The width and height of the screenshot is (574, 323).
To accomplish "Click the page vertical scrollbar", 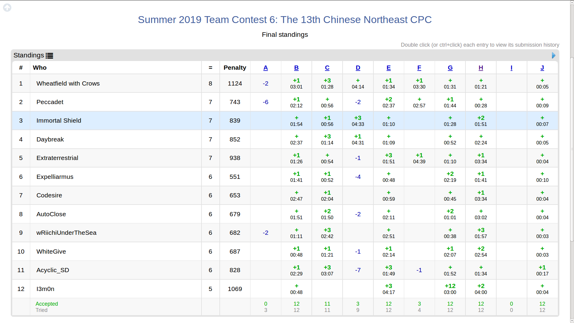I will pyautogui.click(x=572, y=150).
